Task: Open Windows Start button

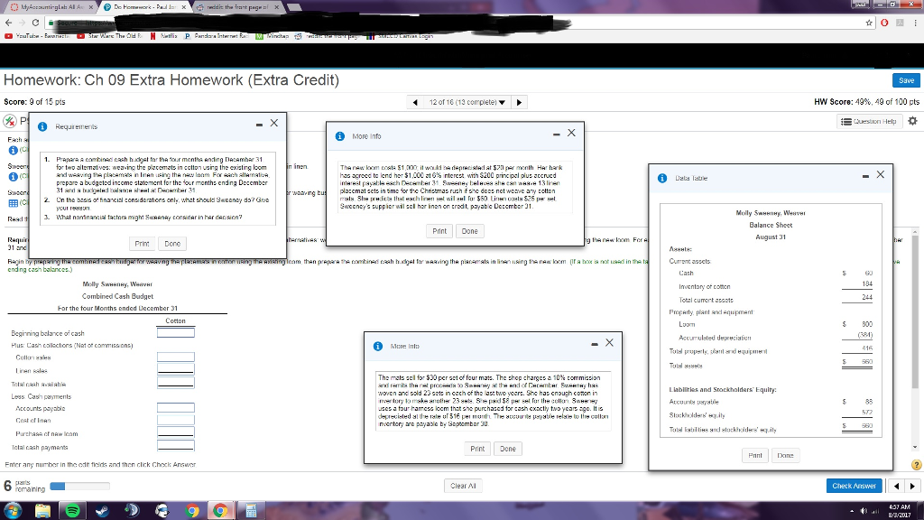Action: tap(13, 511)
